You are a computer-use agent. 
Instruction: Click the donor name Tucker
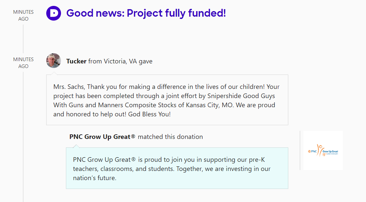tap(76, 61)
